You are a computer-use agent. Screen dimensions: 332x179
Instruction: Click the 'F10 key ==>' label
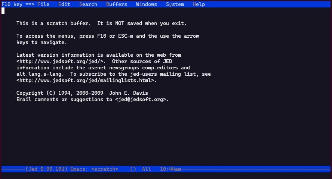(x=18, y=4)
